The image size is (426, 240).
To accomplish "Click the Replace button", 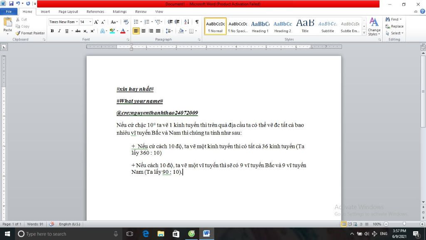I will pos(394,26).
